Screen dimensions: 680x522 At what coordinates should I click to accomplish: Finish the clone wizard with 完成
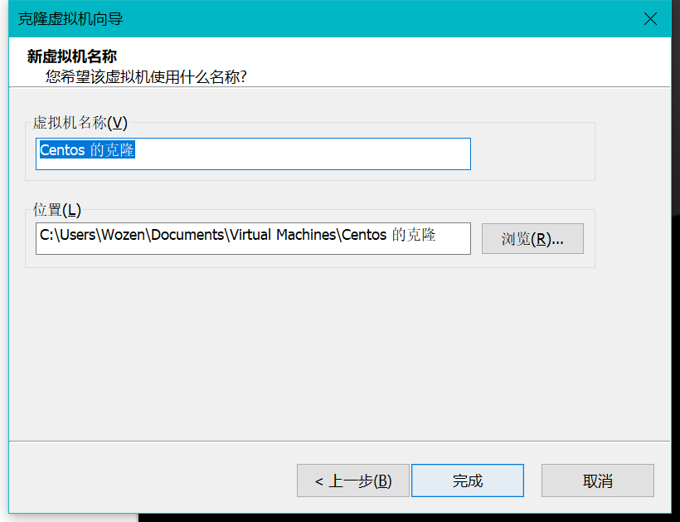[x=468, y=481]
